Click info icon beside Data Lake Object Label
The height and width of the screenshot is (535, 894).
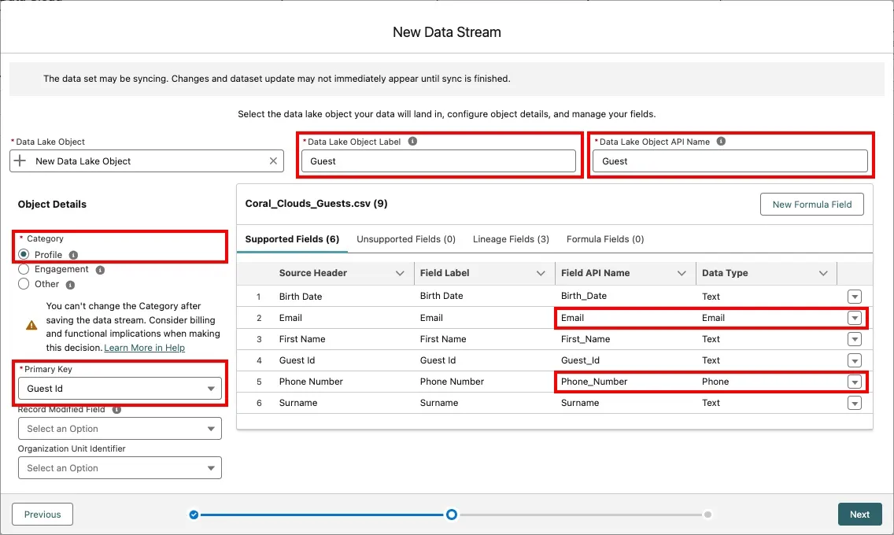pos(413,142)
